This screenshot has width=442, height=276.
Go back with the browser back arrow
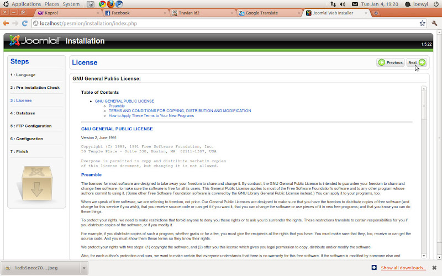click(6, 23)
